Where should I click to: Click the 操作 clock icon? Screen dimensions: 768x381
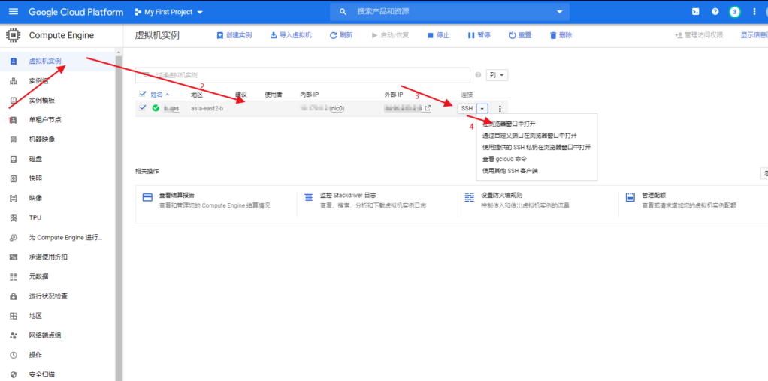[14, 355]
